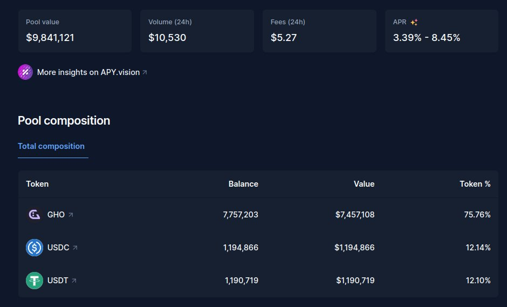Viewport: 507px width, 307px height.
Task: Click the USDT token name link
Action: [58, 281]
